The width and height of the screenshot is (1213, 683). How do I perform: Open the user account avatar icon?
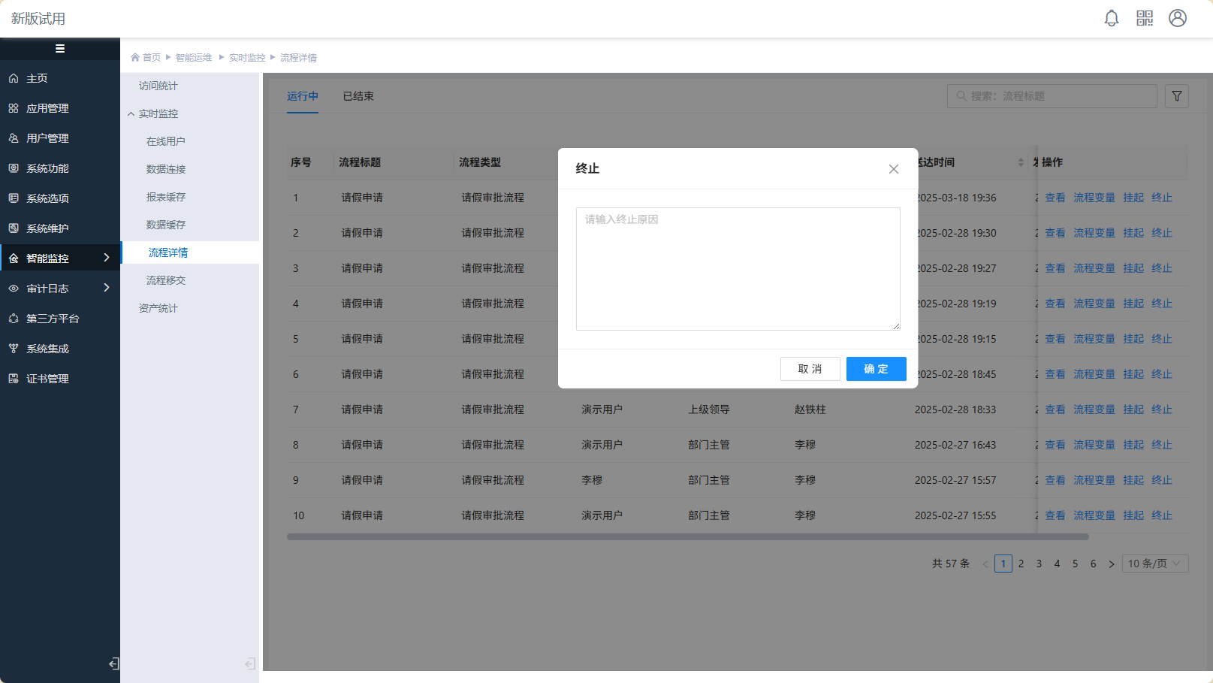[x=1178, y=18]
